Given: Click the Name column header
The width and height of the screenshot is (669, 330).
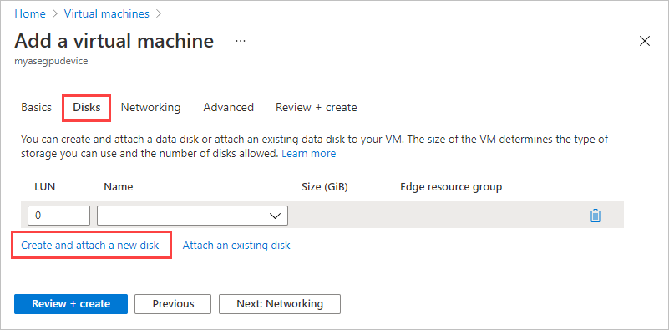Looking at the screenshot, I should 119,187.
